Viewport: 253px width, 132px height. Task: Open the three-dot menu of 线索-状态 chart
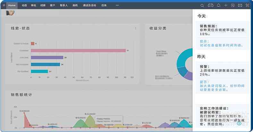(136, 28)
